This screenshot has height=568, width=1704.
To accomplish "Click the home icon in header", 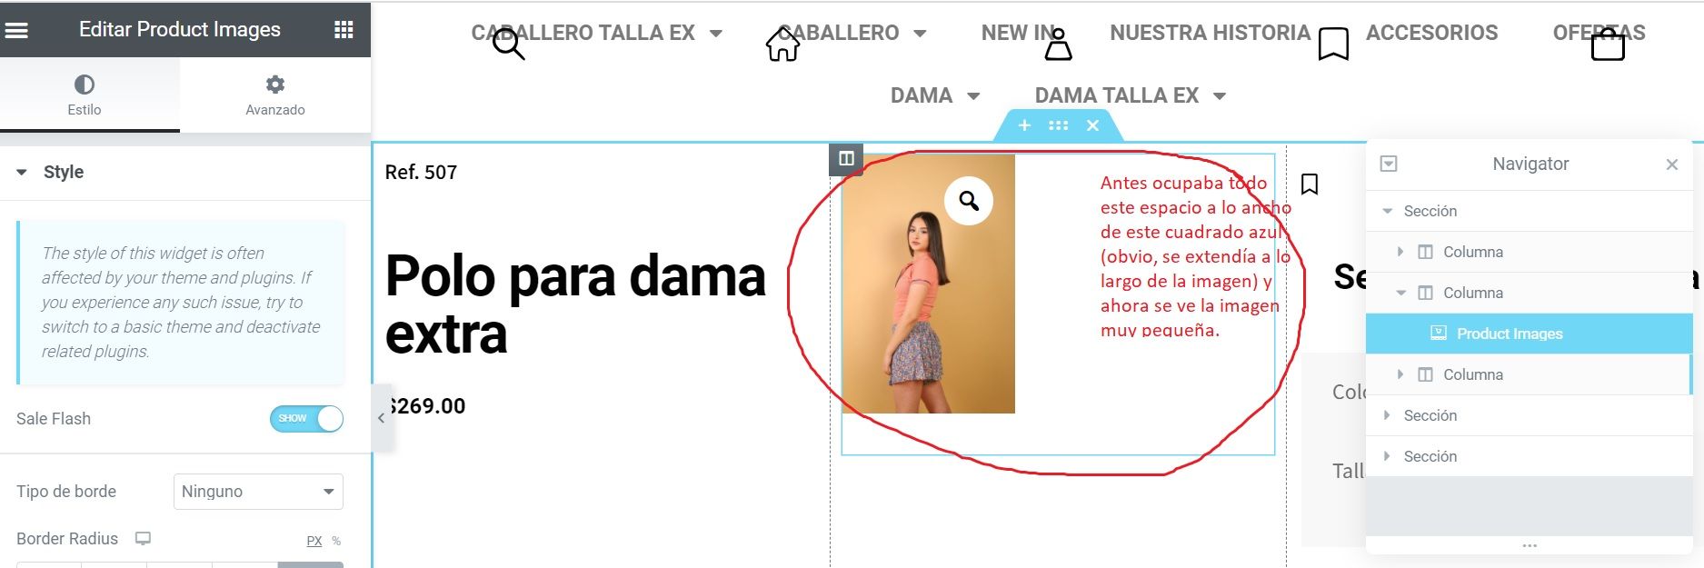I will (782, 45).
